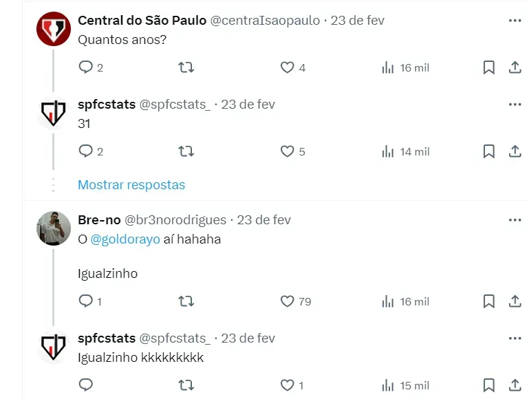Like the spfcstats "31" reply
The image size is (527, 399).
coord(287,151)
